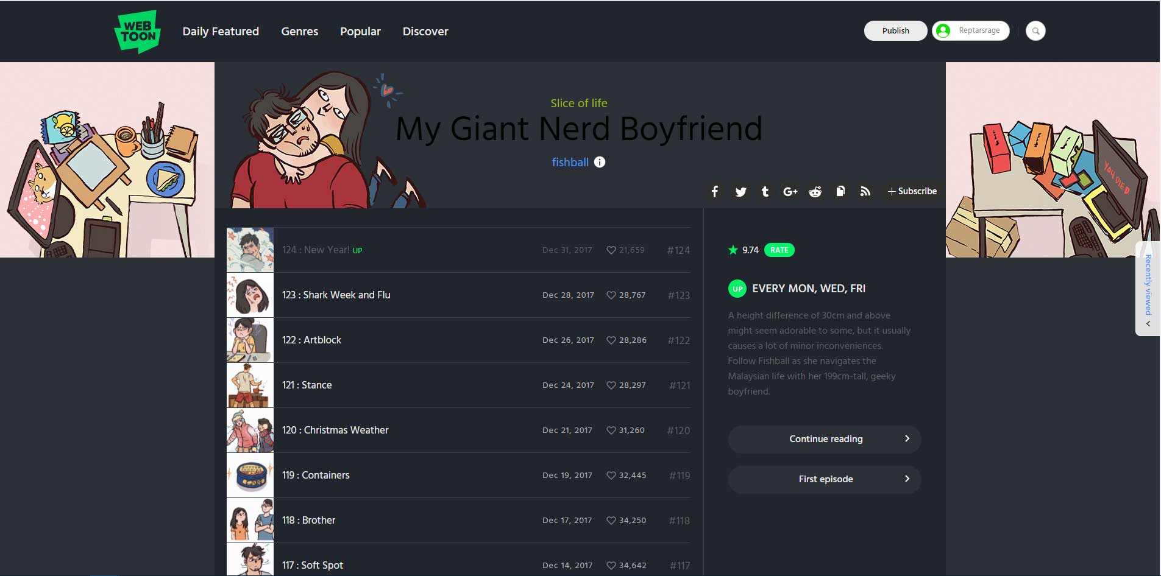The width and height of the screenshot is (1161, 576).
Task: Open the Reptarsrage account menu
Action: 970,31
